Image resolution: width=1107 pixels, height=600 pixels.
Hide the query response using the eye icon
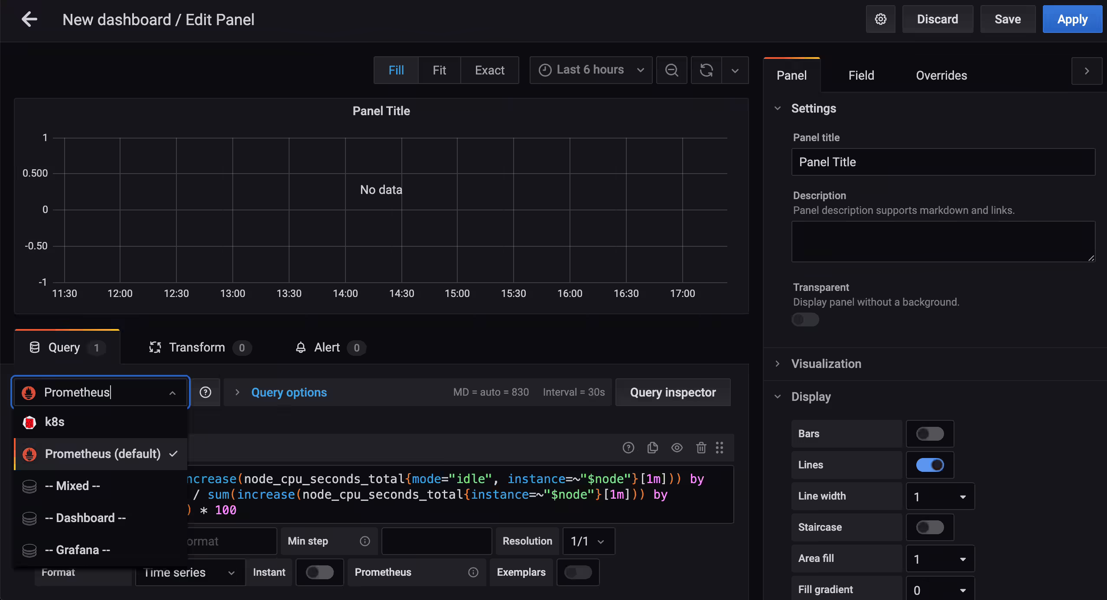[677, 448]
